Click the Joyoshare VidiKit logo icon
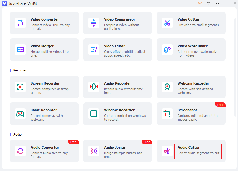Image resolution: width=238 pixels, height=171 pixels. click(x=5, y=3)
